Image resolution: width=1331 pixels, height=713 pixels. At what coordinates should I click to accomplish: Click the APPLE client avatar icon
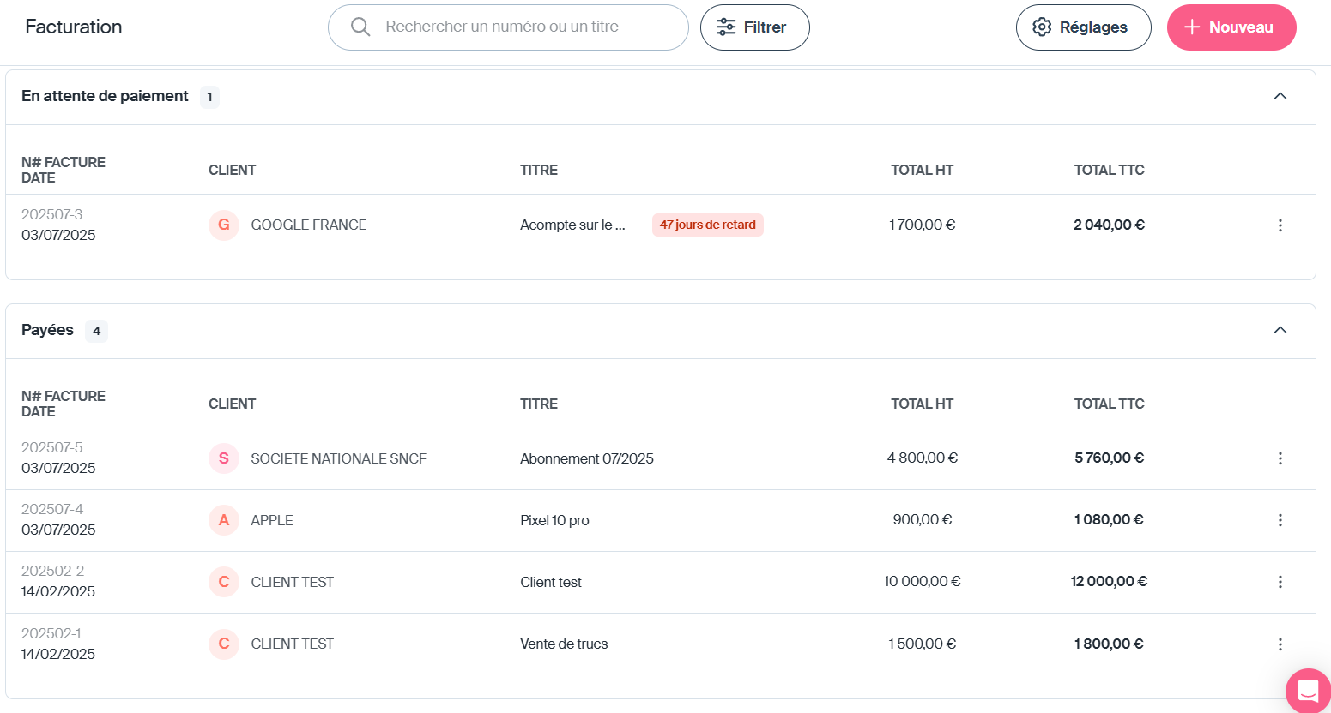pos(224,520)
